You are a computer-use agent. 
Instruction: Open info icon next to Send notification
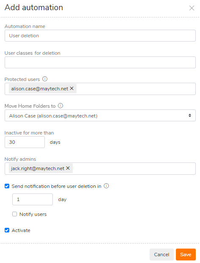106,186
